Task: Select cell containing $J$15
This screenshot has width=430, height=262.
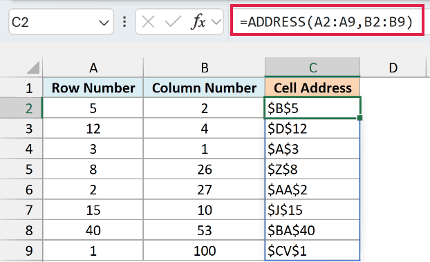Action: (312, 210)
